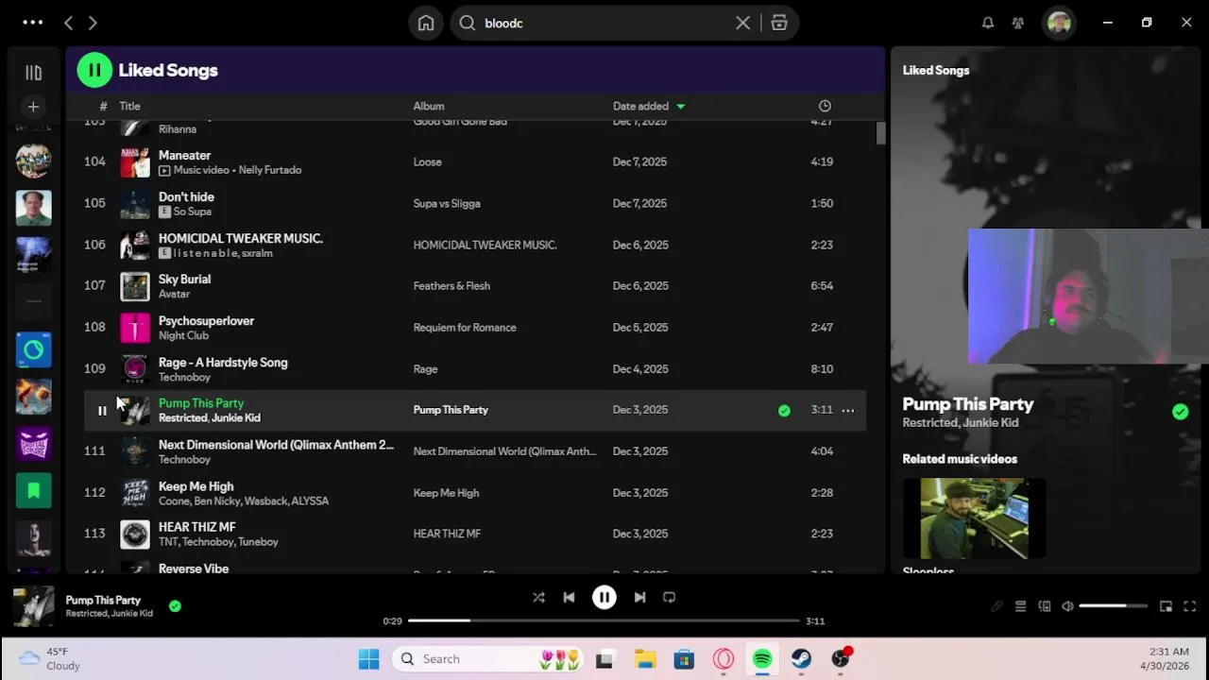
Task: Open File Explorer from taskbar
Action: coord(645,659)
